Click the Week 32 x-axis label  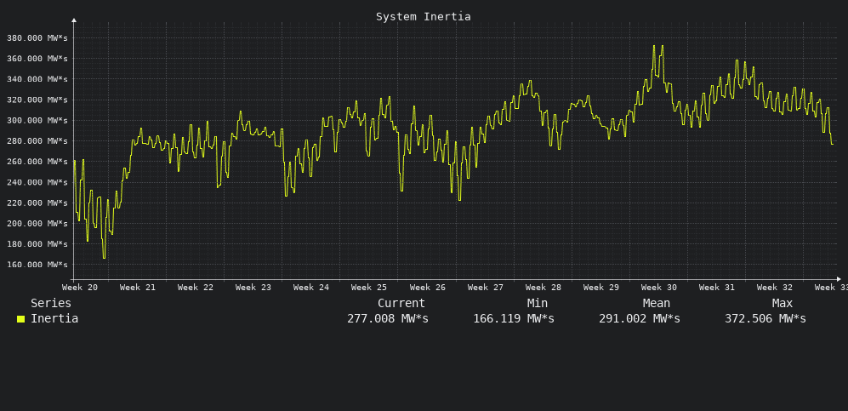775,287
